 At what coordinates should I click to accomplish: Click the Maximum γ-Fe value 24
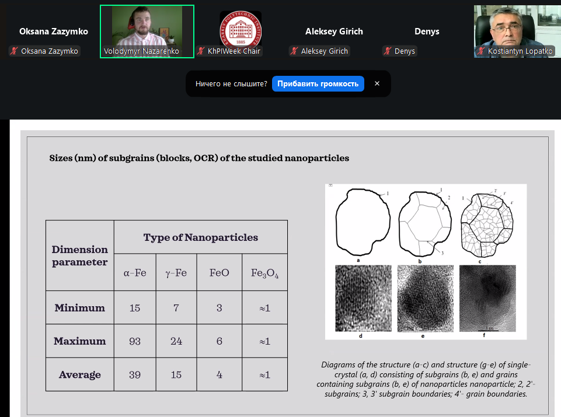176,341
